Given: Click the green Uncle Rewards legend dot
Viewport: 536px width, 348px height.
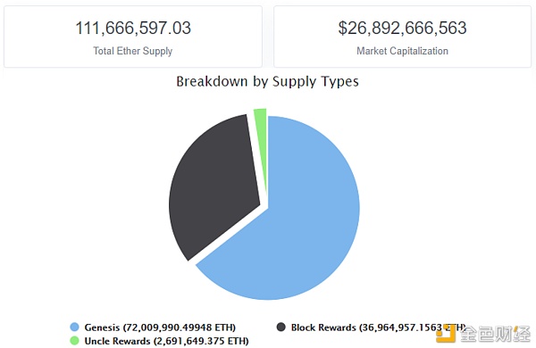Looking at the screenshot, I should [74, 341].
